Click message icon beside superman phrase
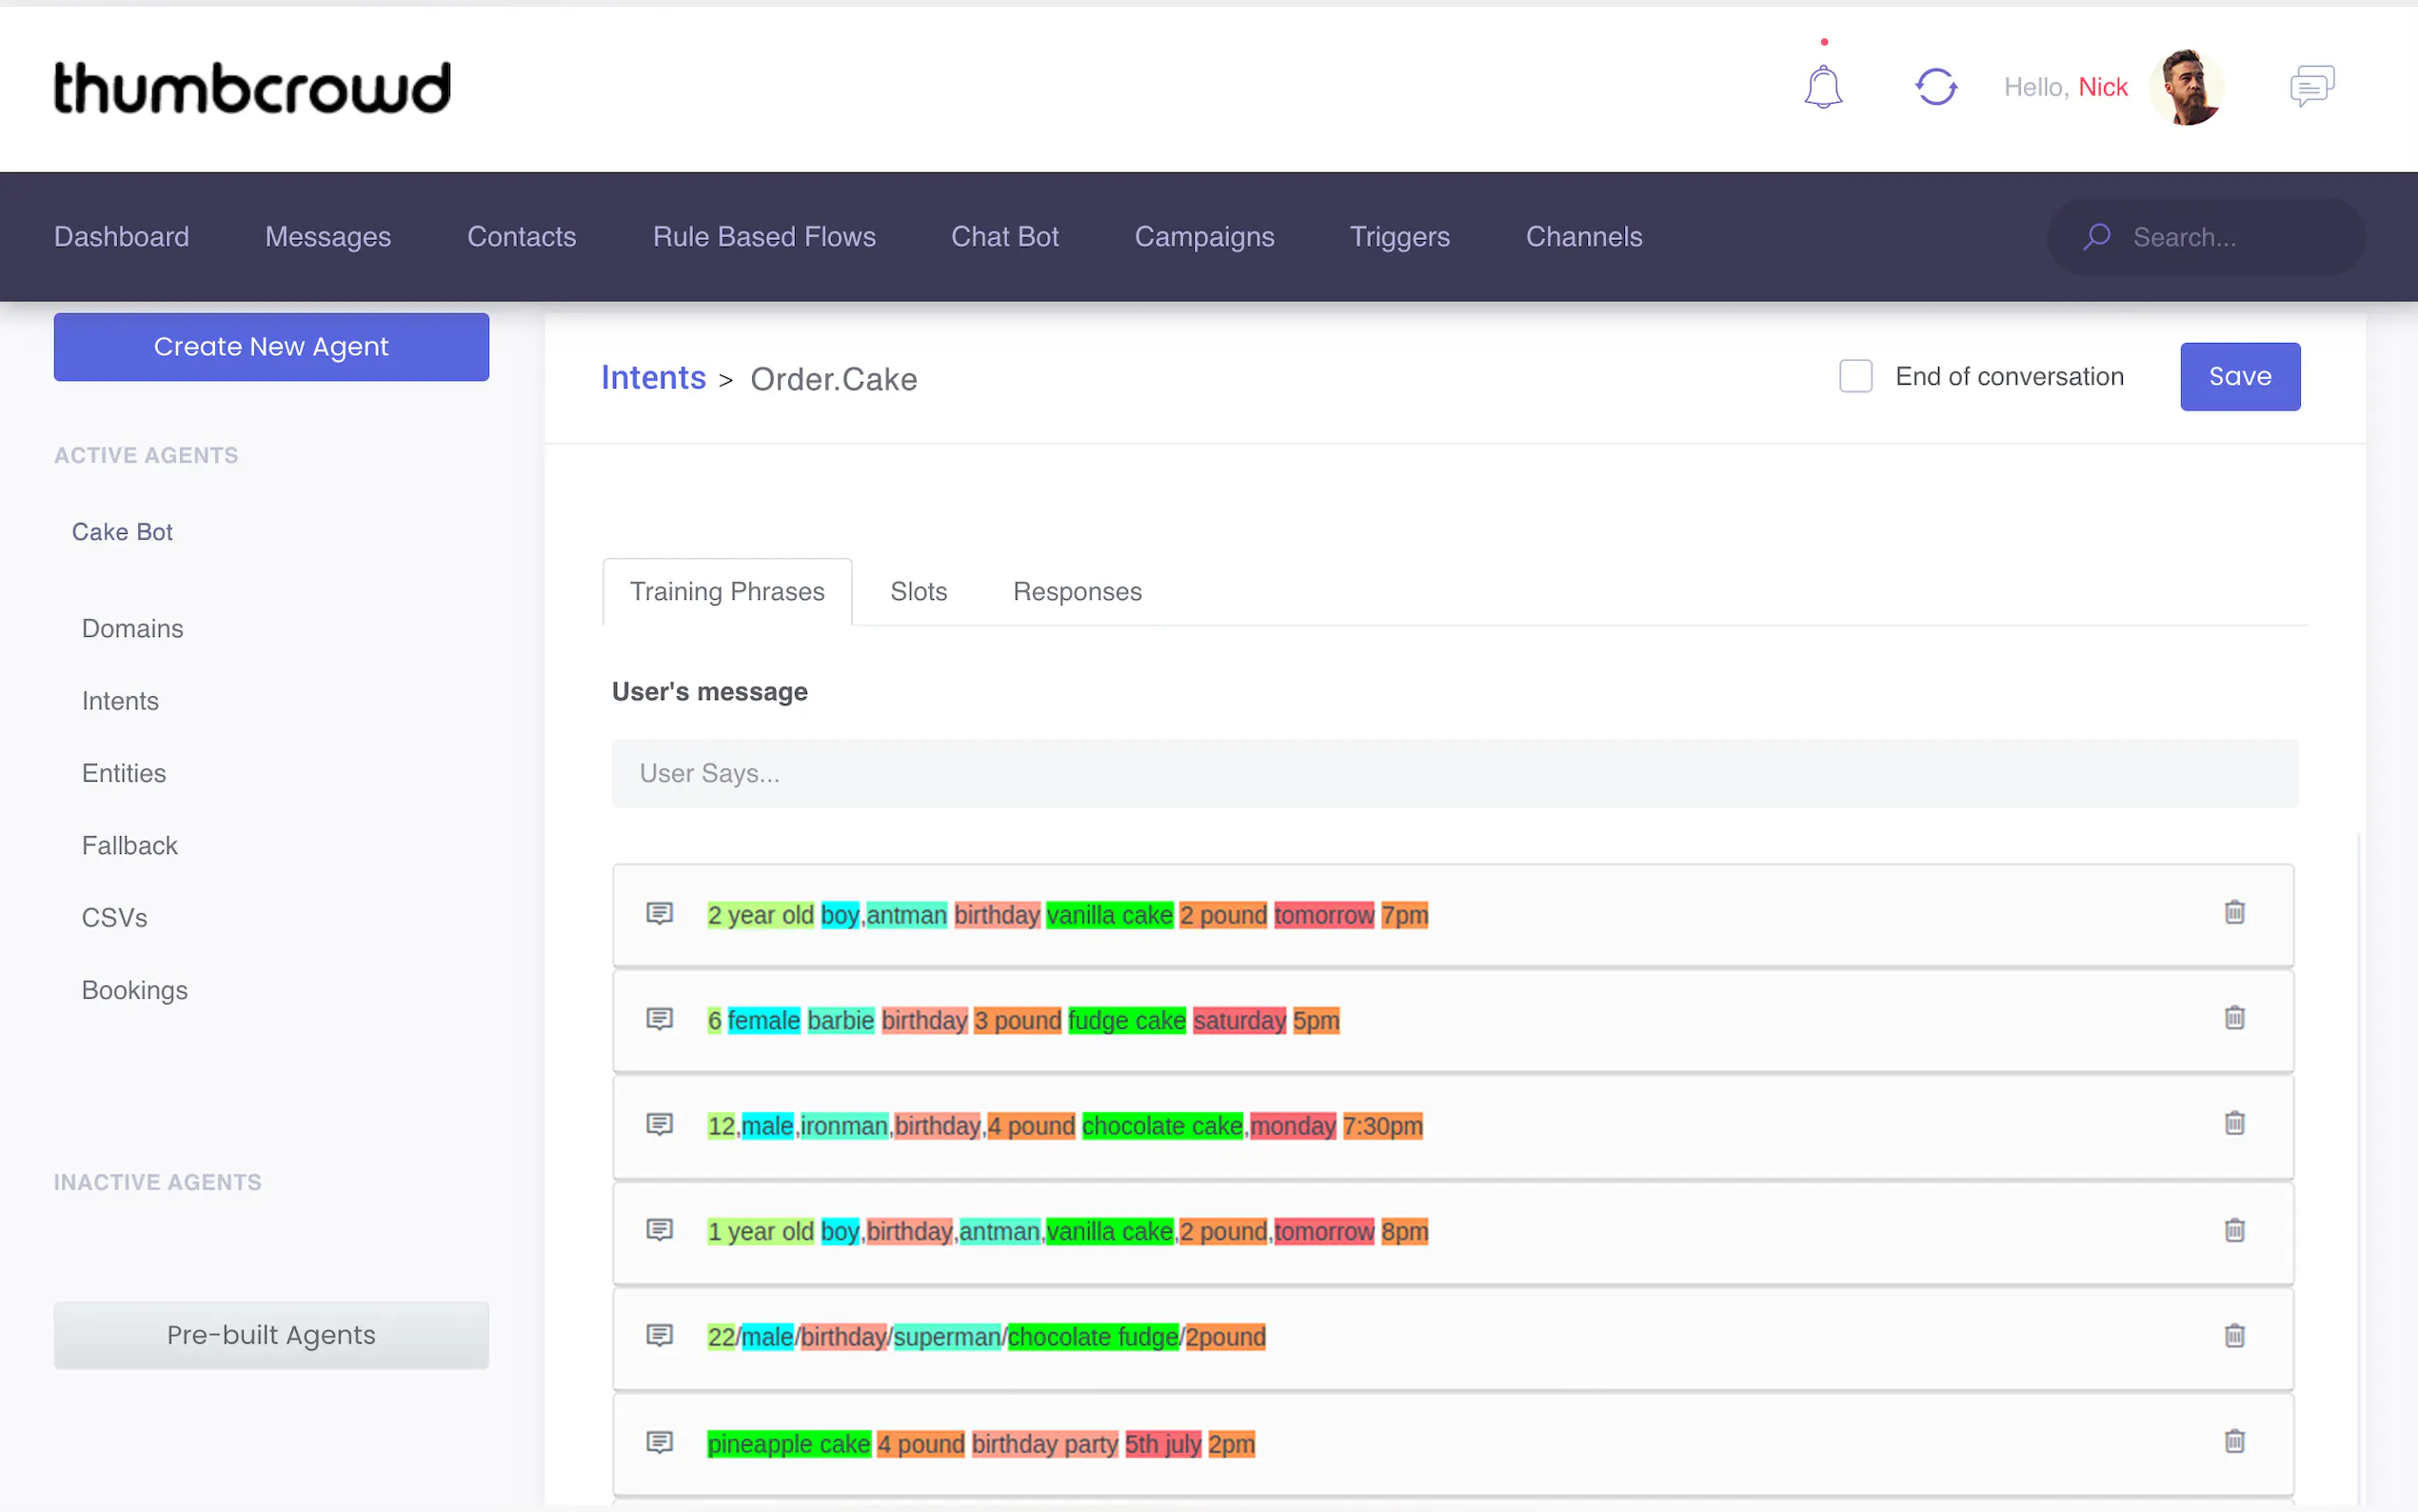2418x1512 pixels. [x=660, y=1336]
